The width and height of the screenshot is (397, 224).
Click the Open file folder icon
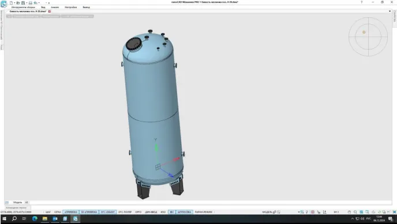[18, 3]
